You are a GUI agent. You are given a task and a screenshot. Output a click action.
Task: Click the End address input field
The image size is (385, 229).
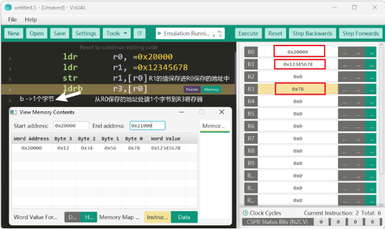click(x=148, y=126)
